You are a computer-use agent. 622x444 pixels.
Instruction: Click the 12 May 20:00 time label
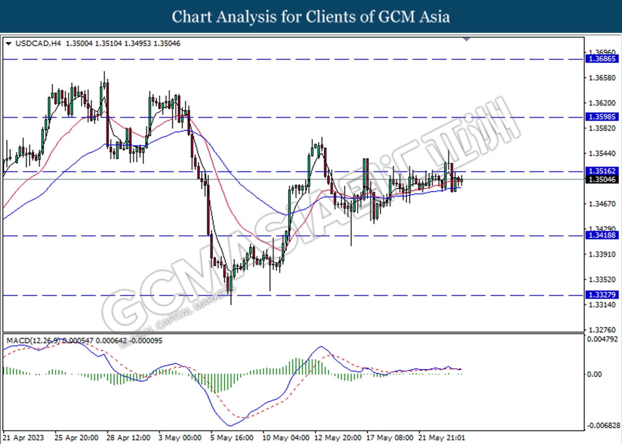click(338, 438)
